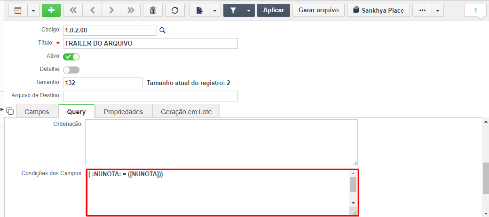Open grid view mode dropdown arrow

tap(33, 10)
